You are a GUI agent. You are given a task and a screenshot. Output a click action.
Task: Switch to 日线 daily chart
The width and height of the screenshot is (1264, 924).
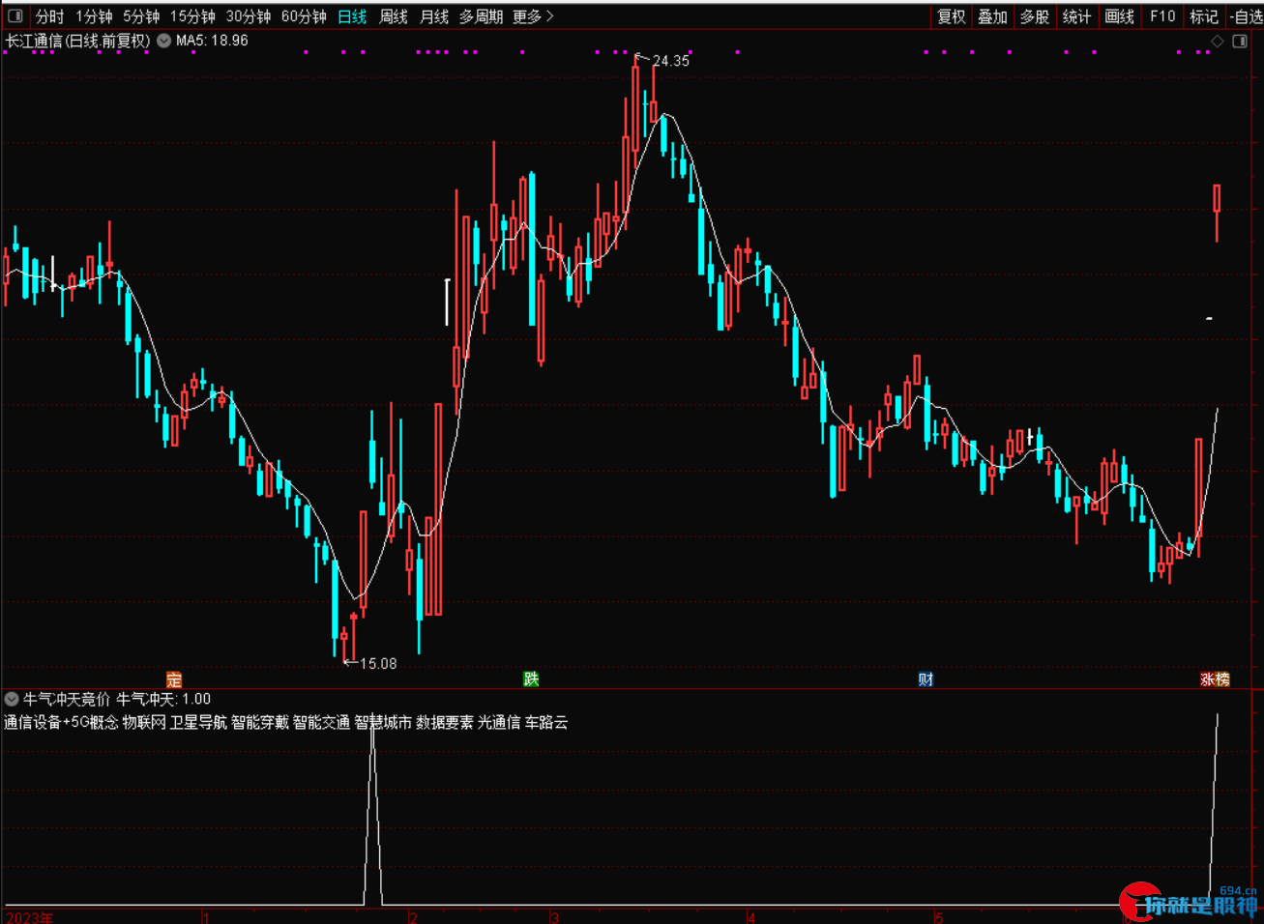point(352,16)
